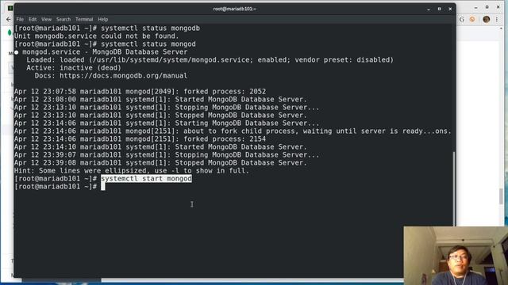Click the terminal prompt cursor on last line
The image size is (508, 285).
click(x=103, y=187)
